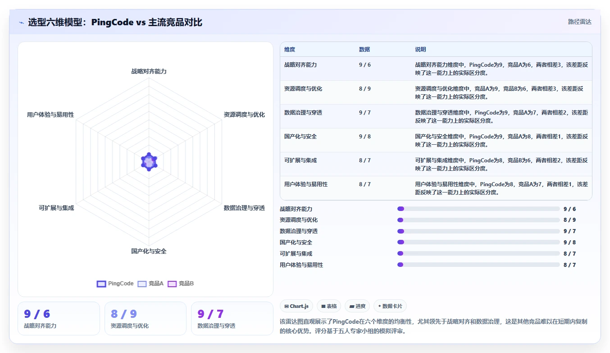The height and width of the screenshot is (353, 610).
Task: Click the icon inside the Chart.js tag
Action: tap(287, 307)
